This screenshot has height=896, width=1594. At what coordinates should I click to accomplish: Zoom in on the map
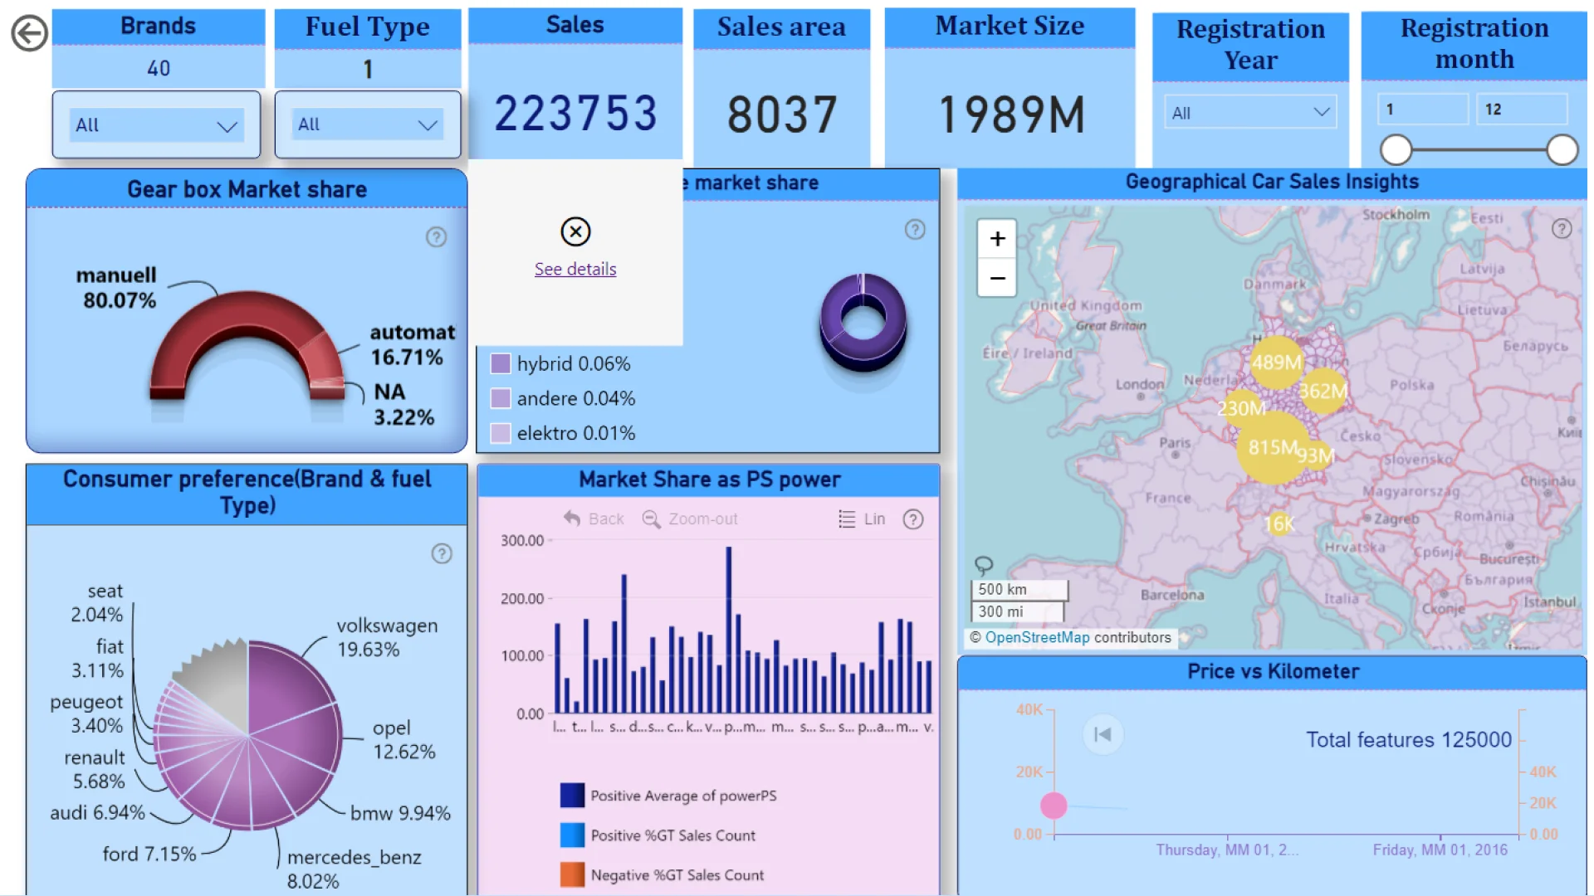click(x=997, y=239)
